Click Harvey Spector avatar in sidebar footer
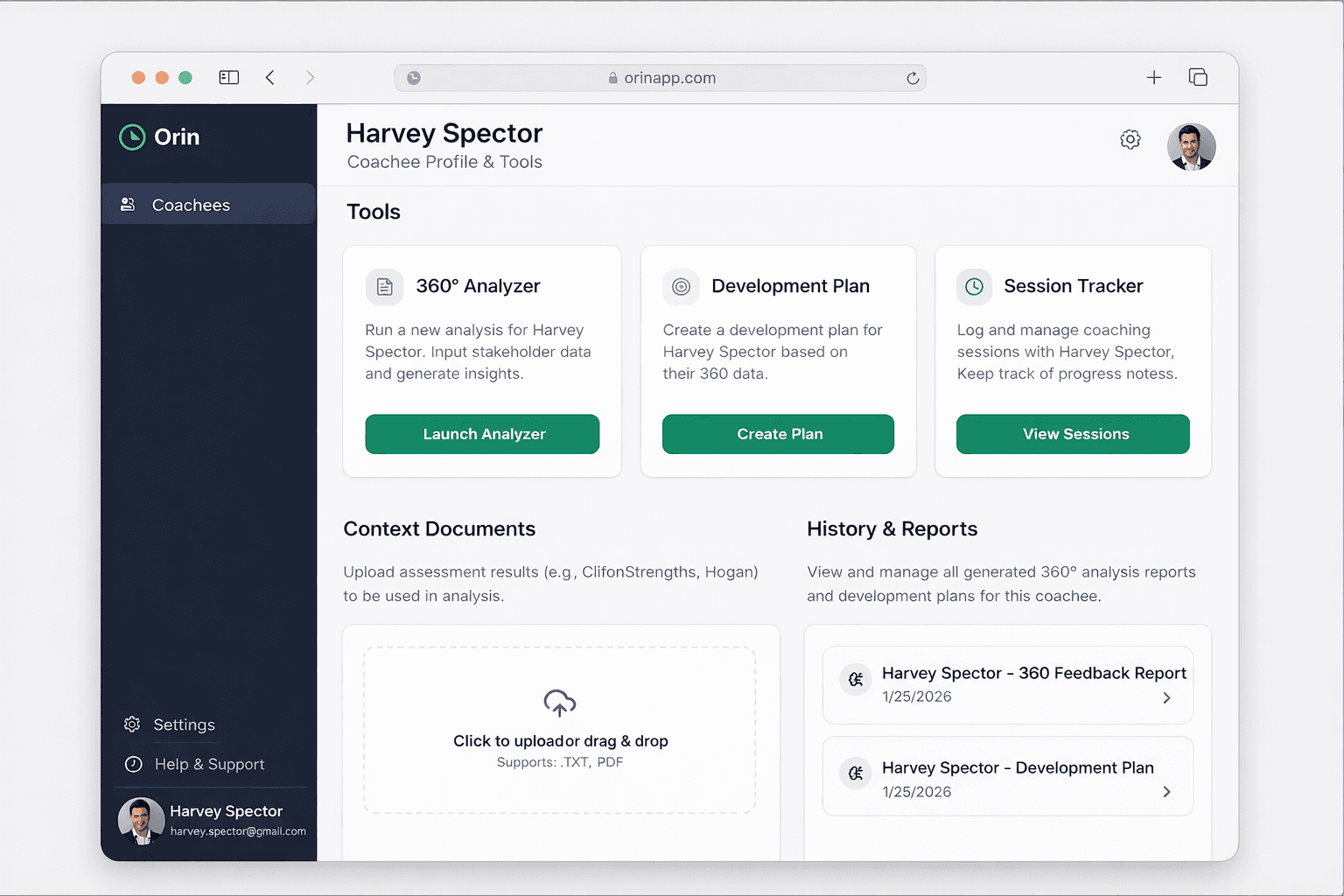The image size is (1344, 896). coord(141,821)
